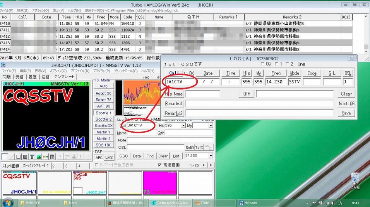
Task: Tick the '1' checkbox in LOG-[A] window
Action: point(276,64)
